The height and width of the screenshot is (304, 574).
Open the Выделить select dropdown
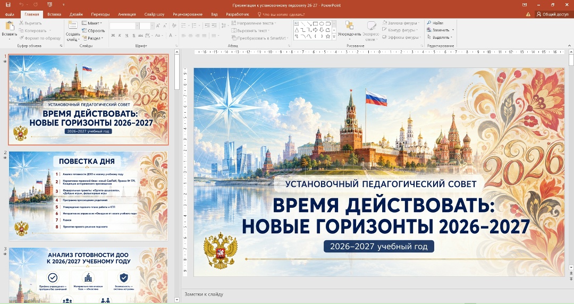440,37
